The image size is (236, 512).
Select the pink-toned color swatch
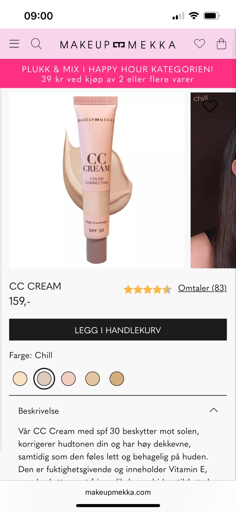click(x=68, y=379)
